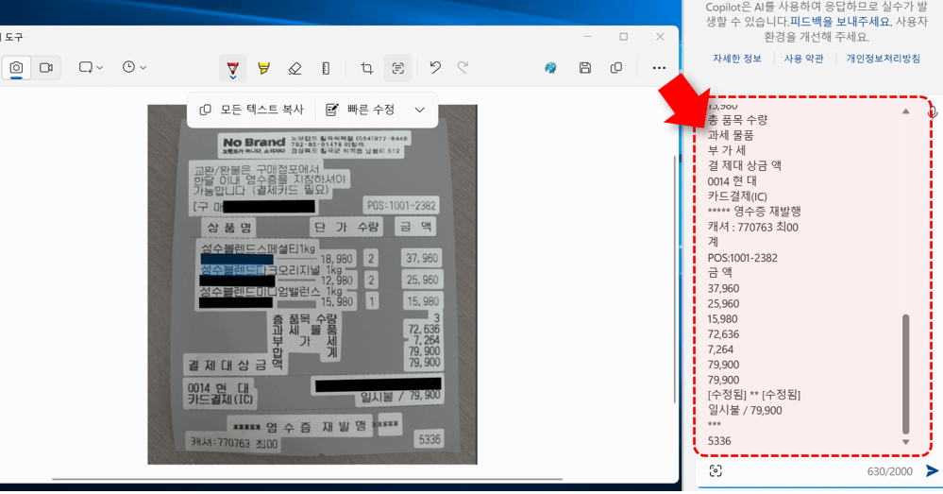The height and width of the screenshot is (494, 943).
Task: Click recognized text 일시불 / 79,900 on receipt
Action: pos(400,396)
